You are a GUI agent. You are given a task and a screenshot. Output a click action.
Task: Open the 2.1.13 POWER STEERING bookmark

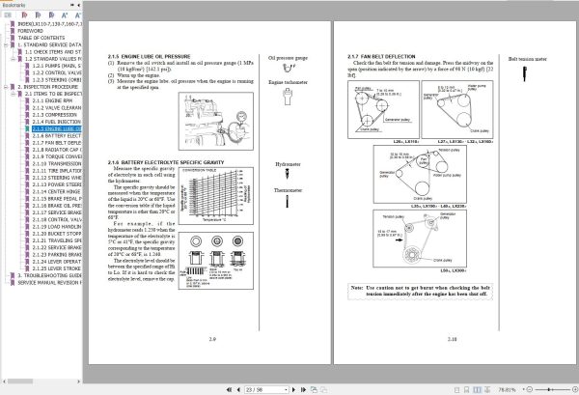pyautogui.click(x=57, y=184)
